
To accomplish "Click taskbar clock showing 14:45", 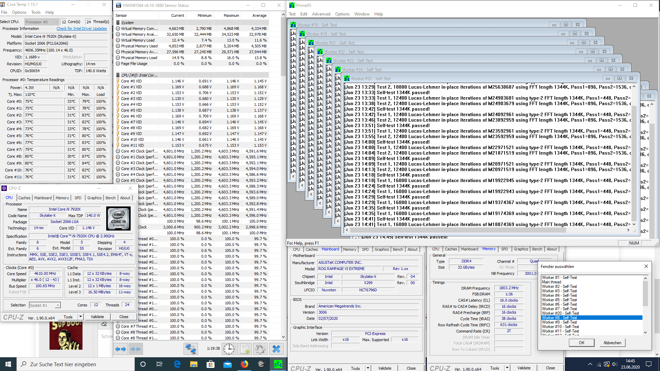I will coord(630,364).
